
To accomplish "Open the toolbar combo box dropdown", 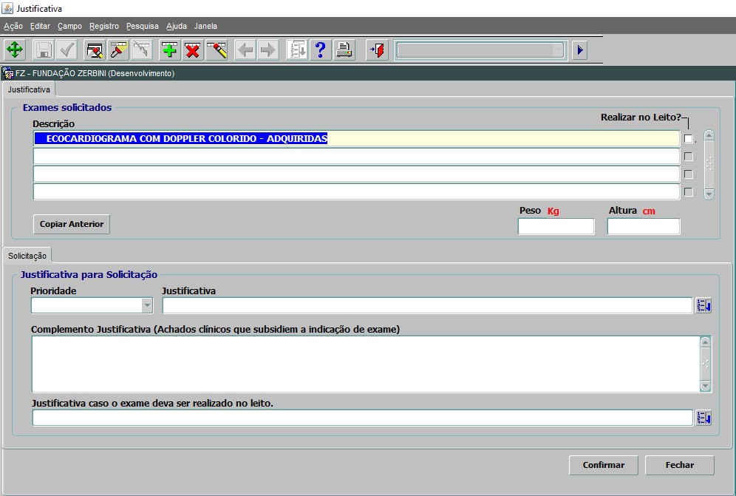I will pos(557,50).
